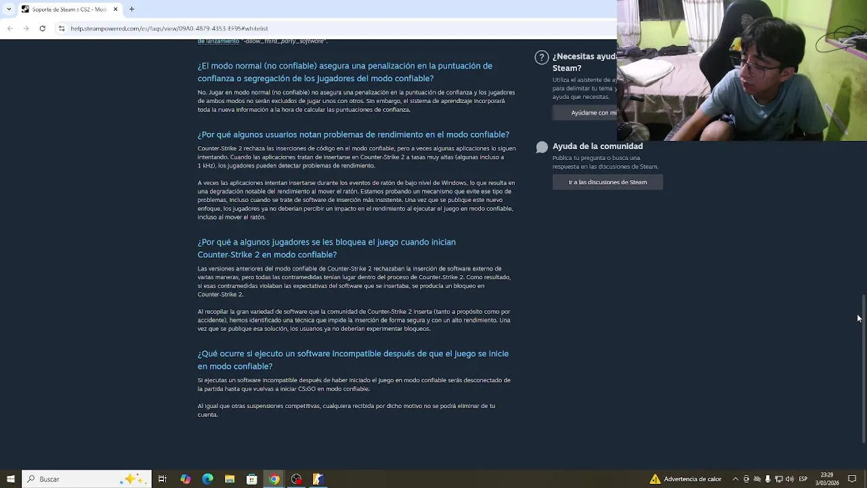The image size is (867, 488).
Task: Click the cloud sync tray icon
Action: tap(757, 479)
